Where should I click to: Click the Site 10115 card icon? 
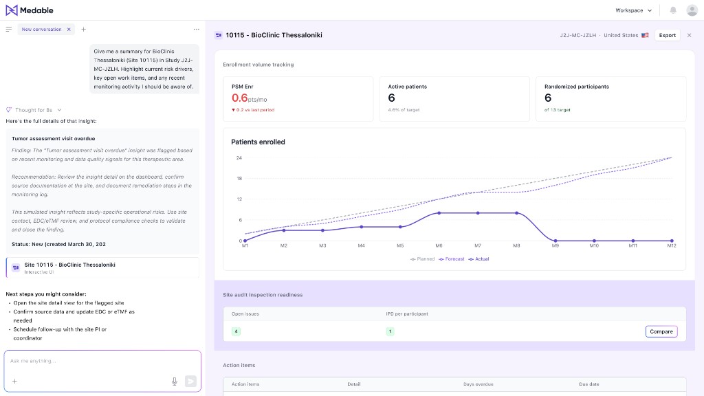[16, 267]
